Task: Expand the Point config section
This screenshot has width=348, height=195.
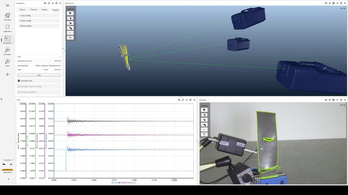Action: pyautogui.click(x=39, y=21)
